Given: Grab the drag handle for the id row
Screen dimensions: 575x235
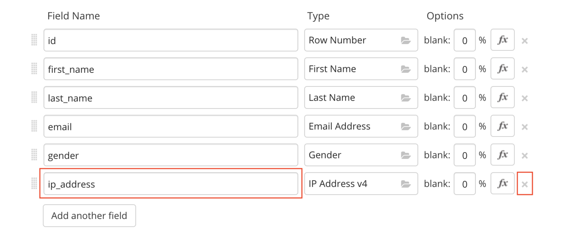Looking at the screenshot, I should [x=34, y=40].
